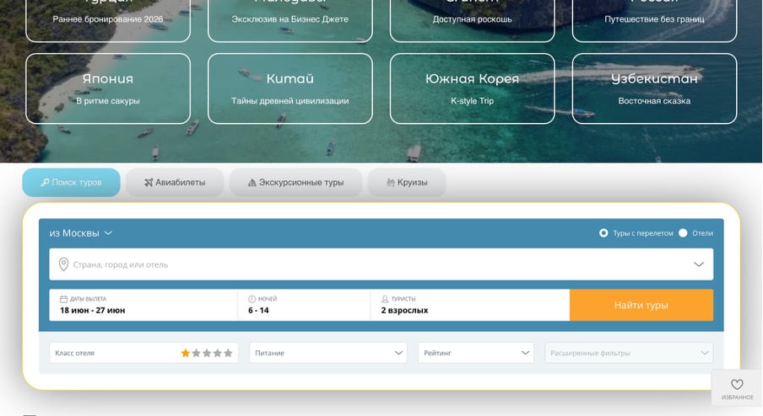
Task: Click the destination field 'Страна, город или отель'
Action: [x=381, y=264]
